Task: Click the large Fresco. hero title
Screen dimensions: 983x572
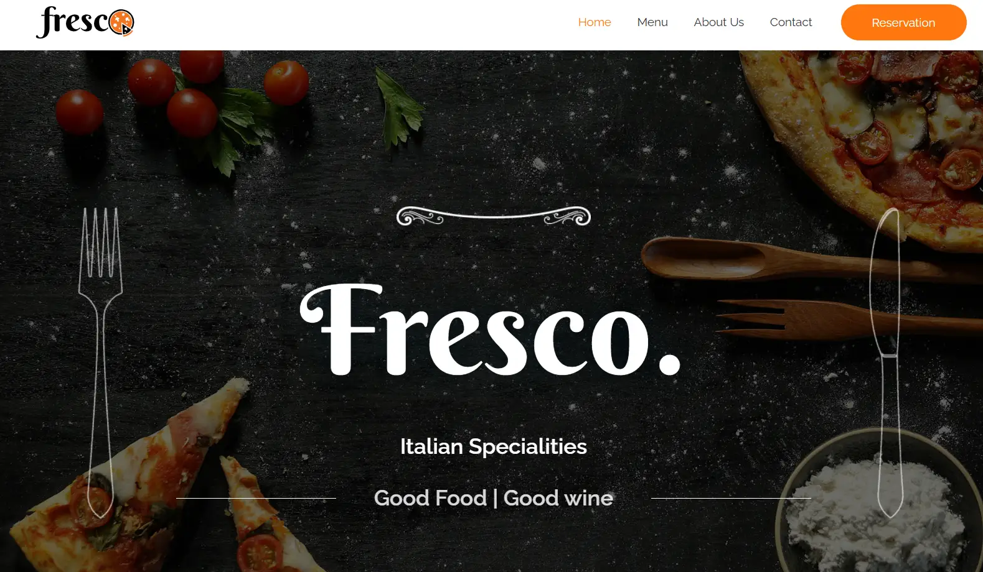Action: 491,330
